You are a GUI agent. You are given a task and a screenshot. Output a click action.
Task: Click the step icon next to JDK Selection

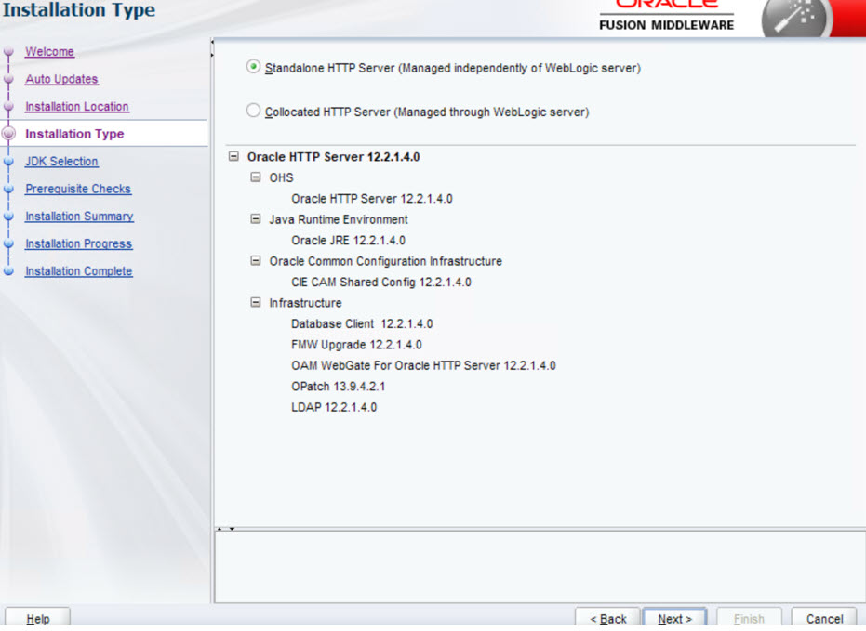click(8, 162)
